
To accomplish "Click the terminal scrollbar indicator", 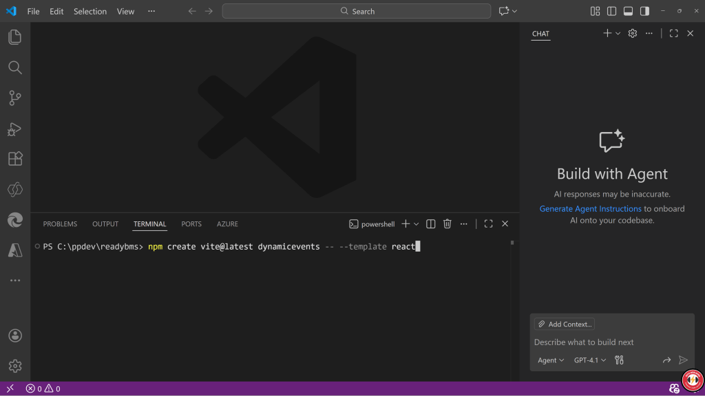I will (x=512, y=243).
